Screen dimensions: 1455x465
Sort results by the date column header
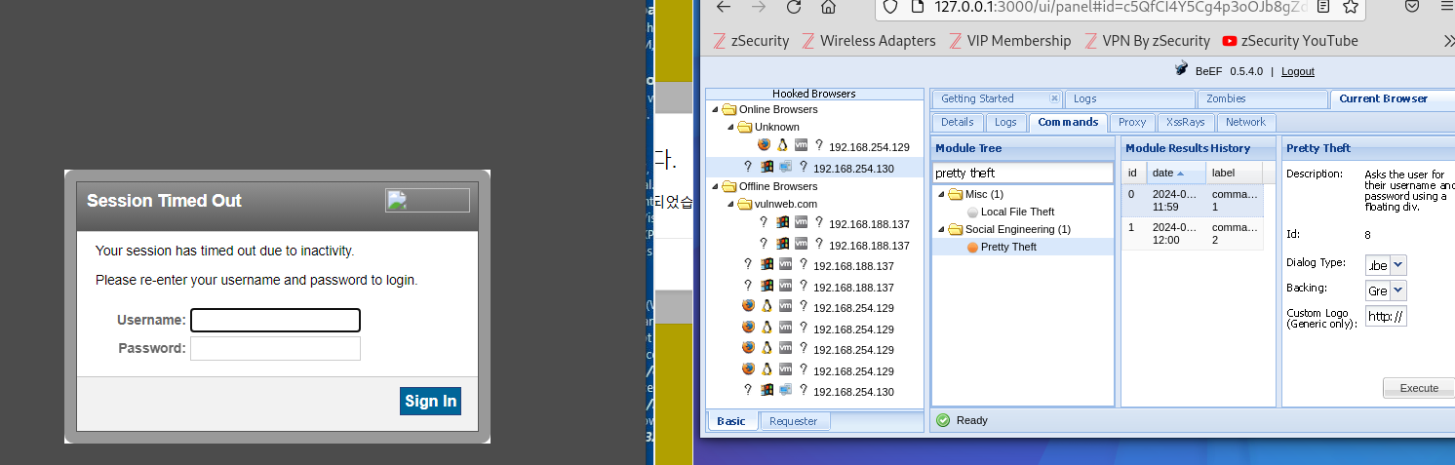click(1176, 173)
